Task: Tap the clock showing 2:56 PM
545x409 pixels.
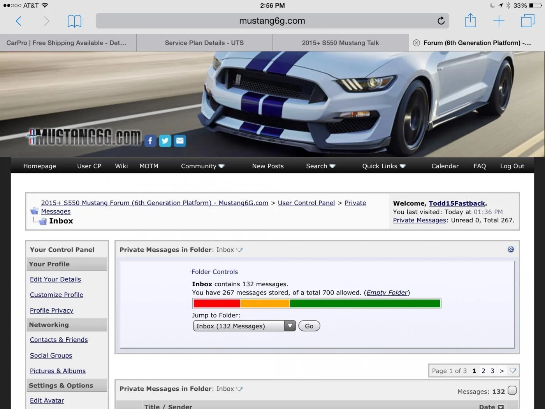Action: click(272, 5)
